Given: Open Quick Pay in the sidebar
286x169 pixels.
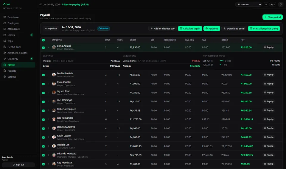Looking at the screenshot, I should click(18, 59).
